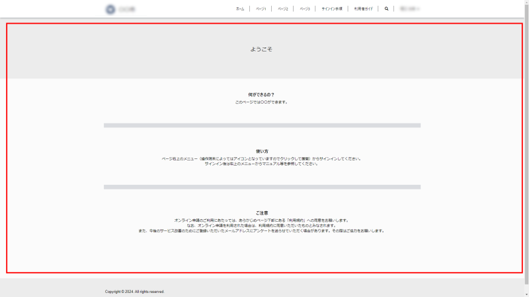Viewport: 529px width, 297px height.
Task: Click the ようこそ banner heading
Action: [x=261, y=49]
